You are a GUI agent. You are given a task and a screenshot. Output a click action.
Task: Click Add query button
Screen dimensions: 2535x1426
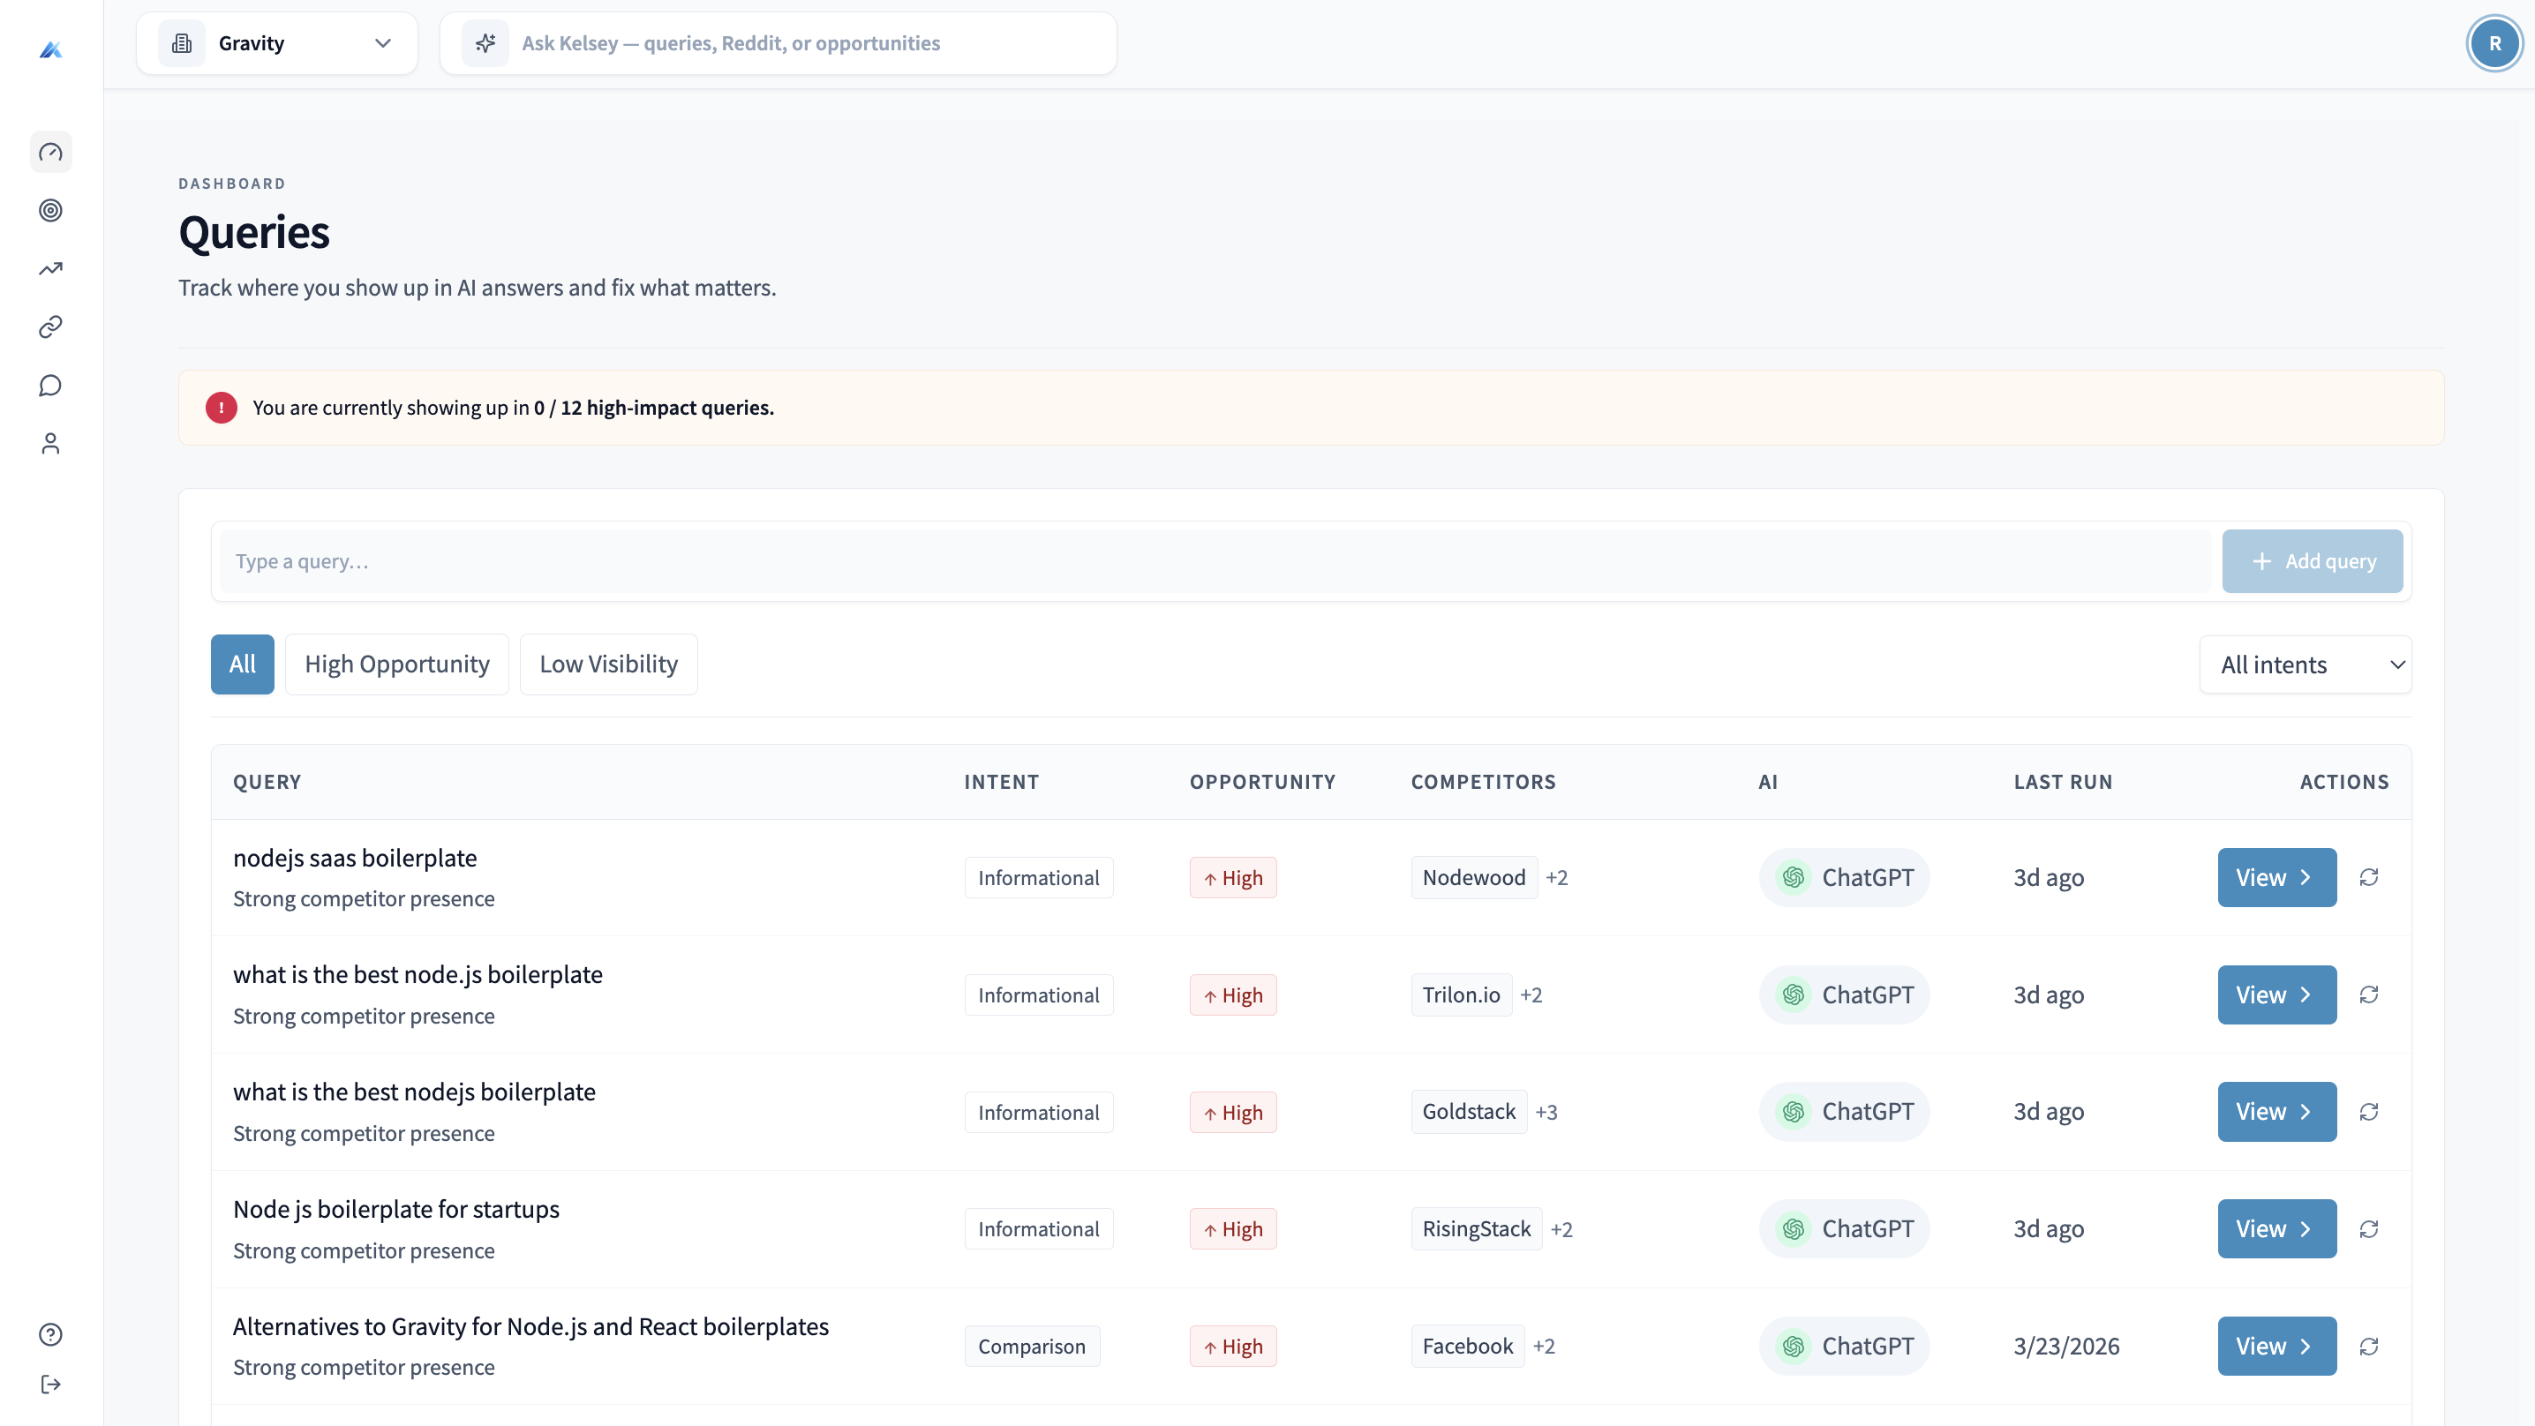(x=2312, y=561)
